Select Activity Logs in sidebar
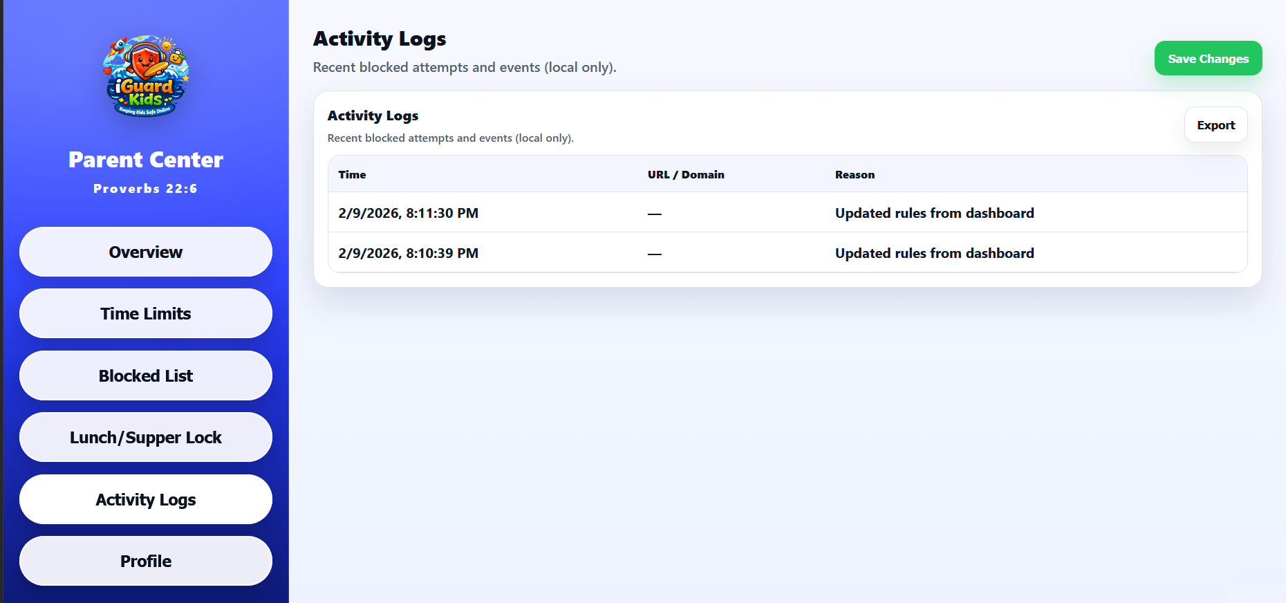The height and width of the screenshot is (603, 1286). pyautogui.click(x=146, y=499)
